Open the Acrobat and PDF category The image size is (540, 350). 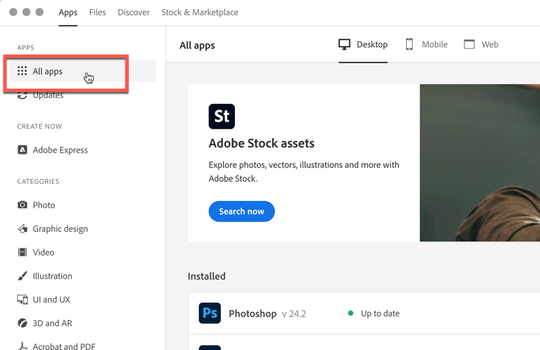point(64,345)
